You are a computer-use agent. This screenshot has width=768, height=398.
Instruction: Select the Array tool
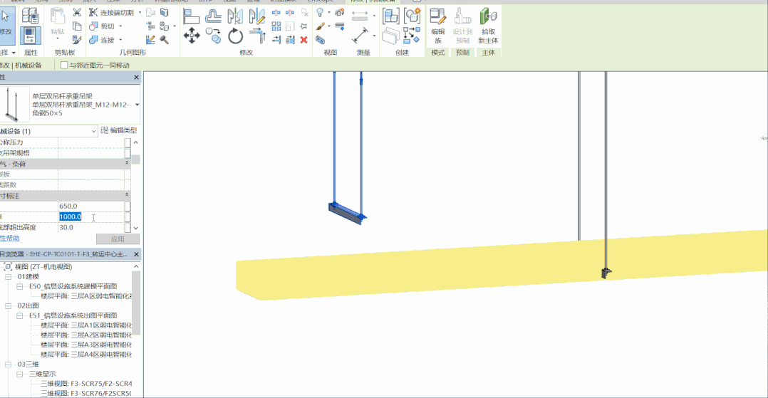(276, 26)
